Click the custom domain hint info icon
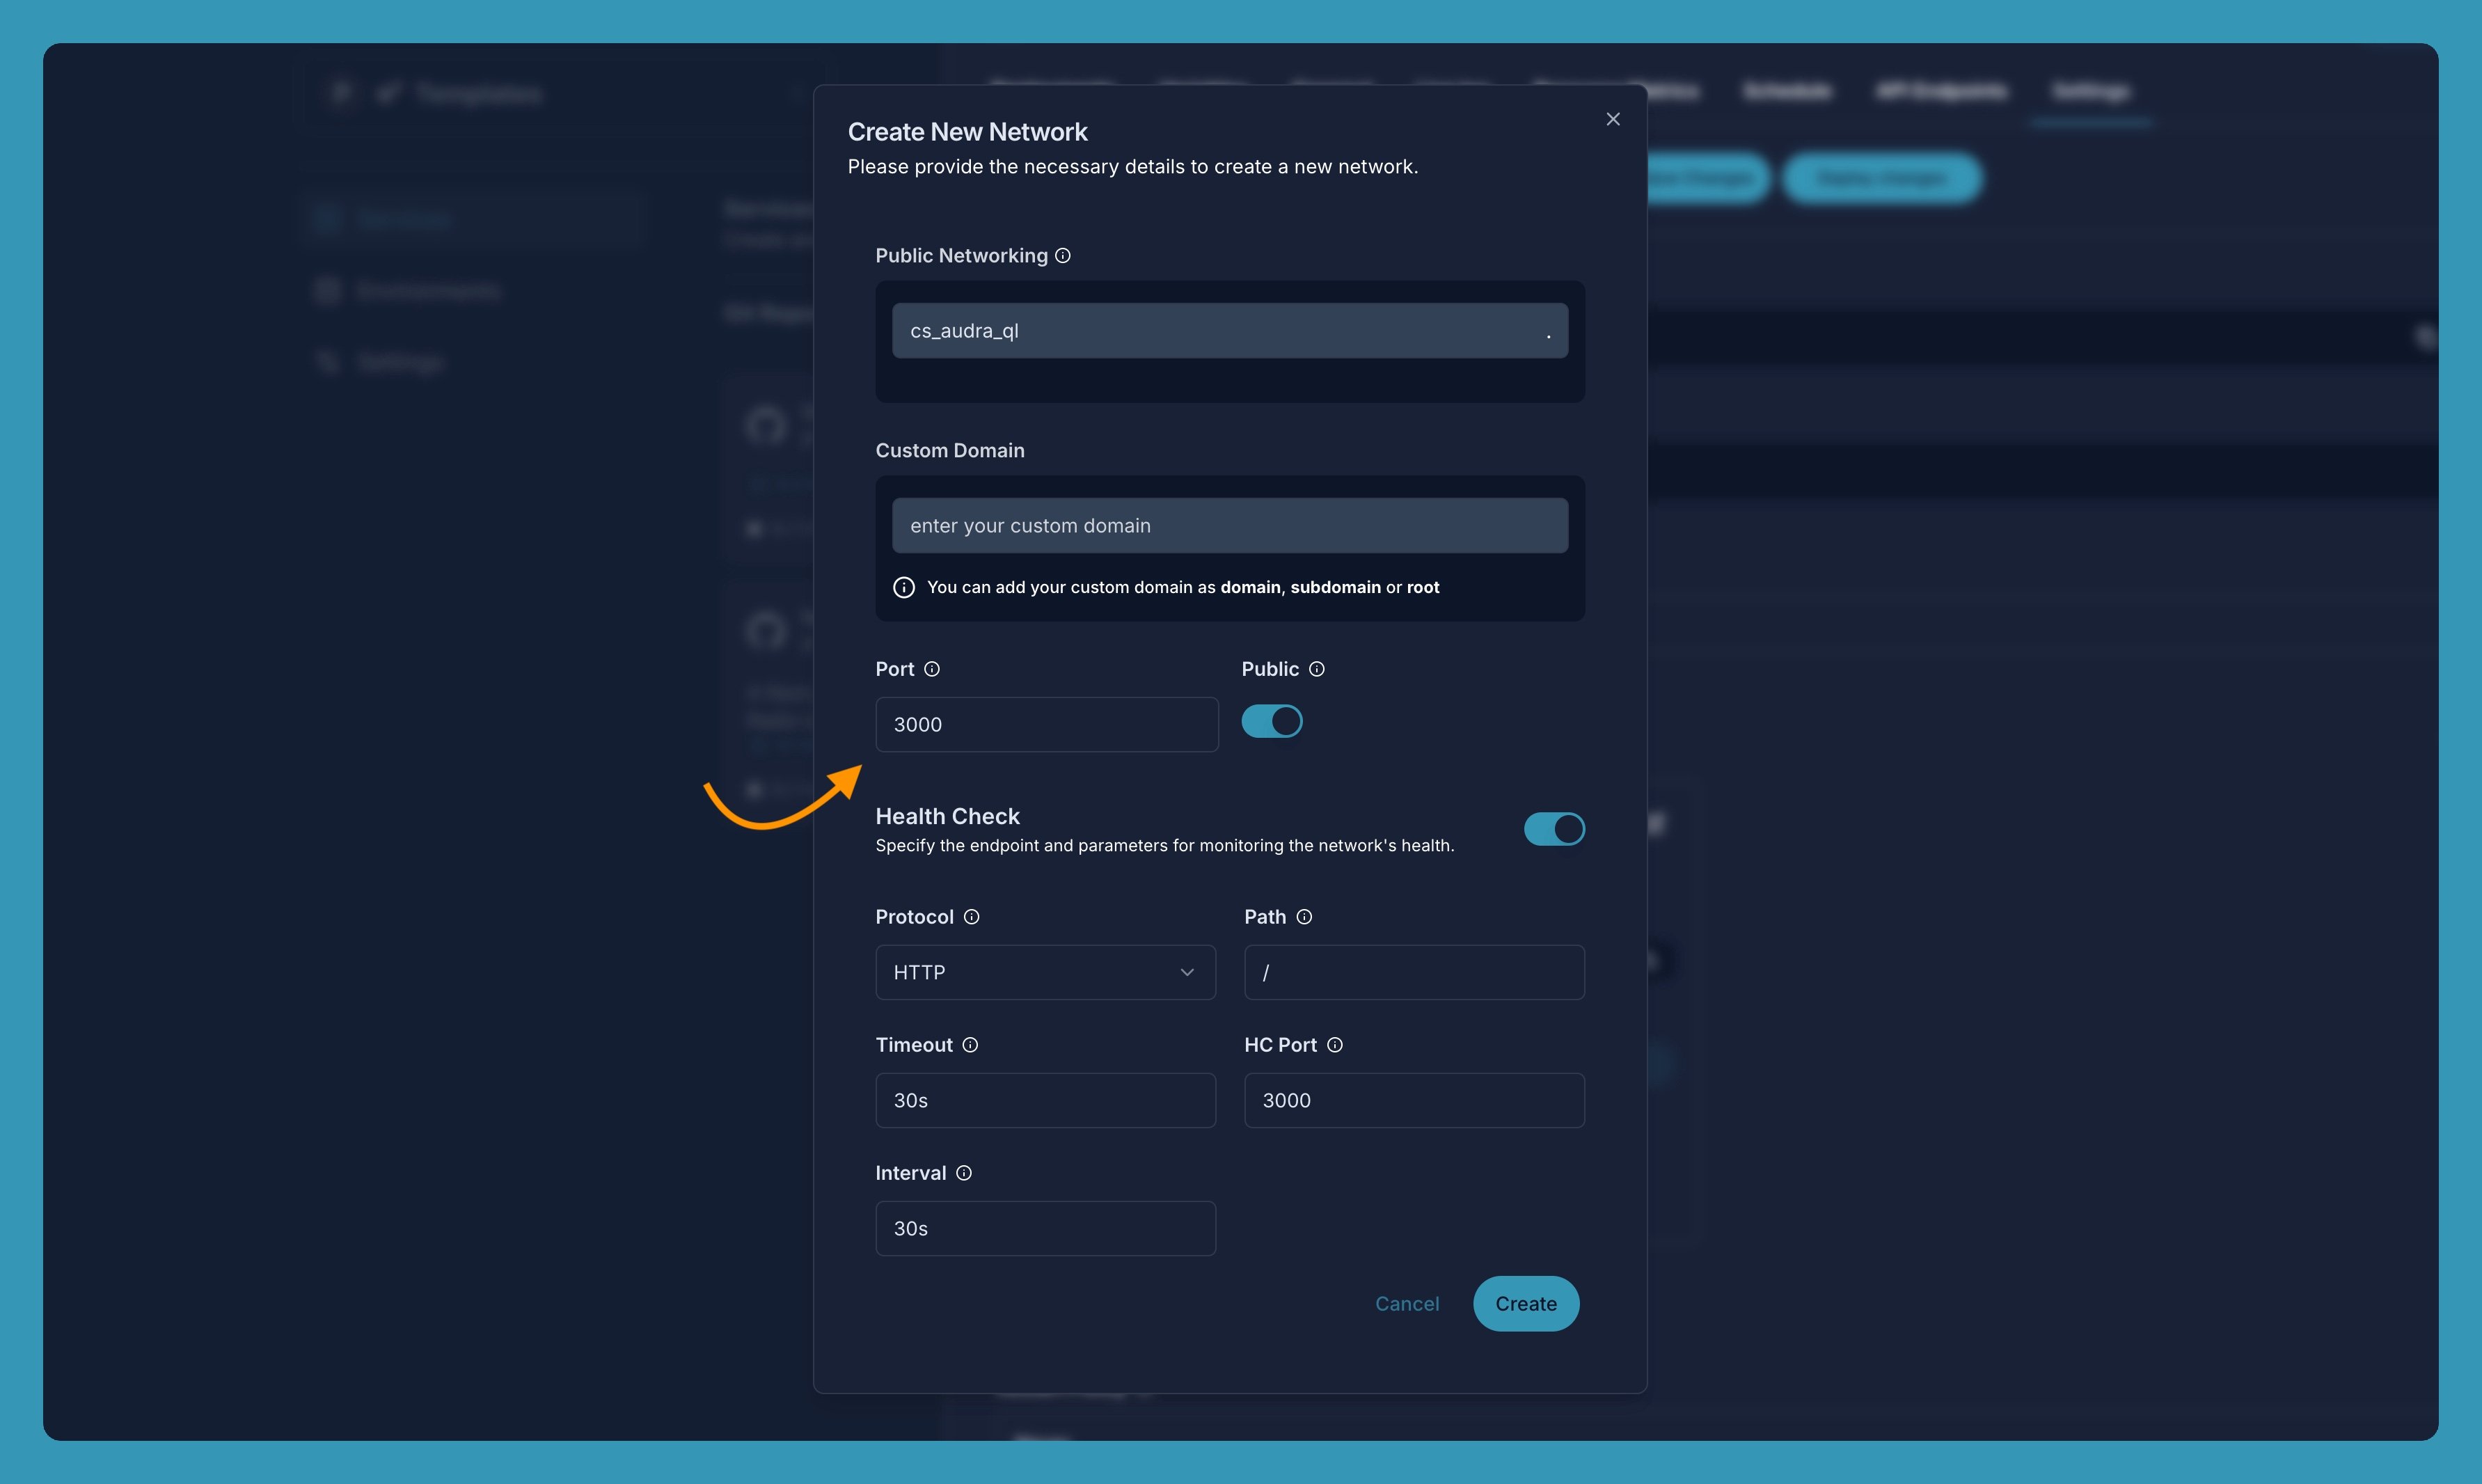 tap(904, 588)
